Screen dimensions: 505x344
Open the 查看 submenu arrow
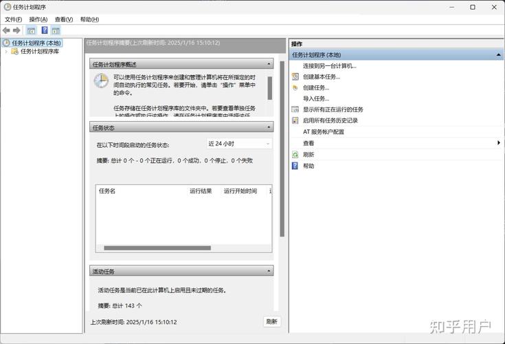click(x=499, y=142)
